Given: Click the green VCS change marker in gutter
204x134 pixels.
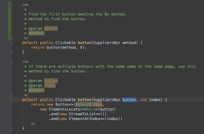Looking at the screenshot, I should 10,21.
